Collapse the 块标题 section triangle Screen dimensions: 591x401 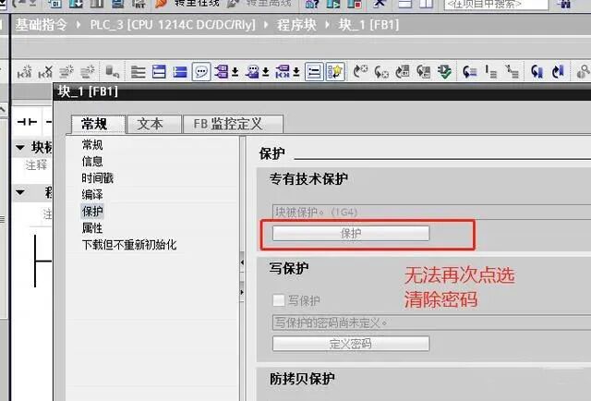click(x=20, y=148)
